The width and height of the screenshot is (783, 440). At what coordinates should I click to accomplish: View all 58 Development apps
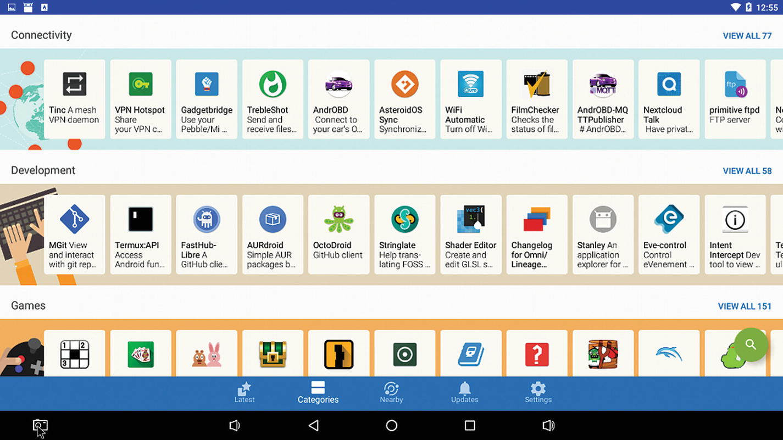(747, 171)
